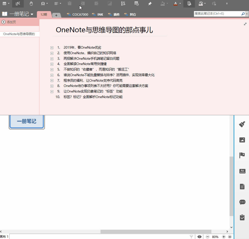
Task: Switch to the 插件 section tab
Action: [114, 15]
